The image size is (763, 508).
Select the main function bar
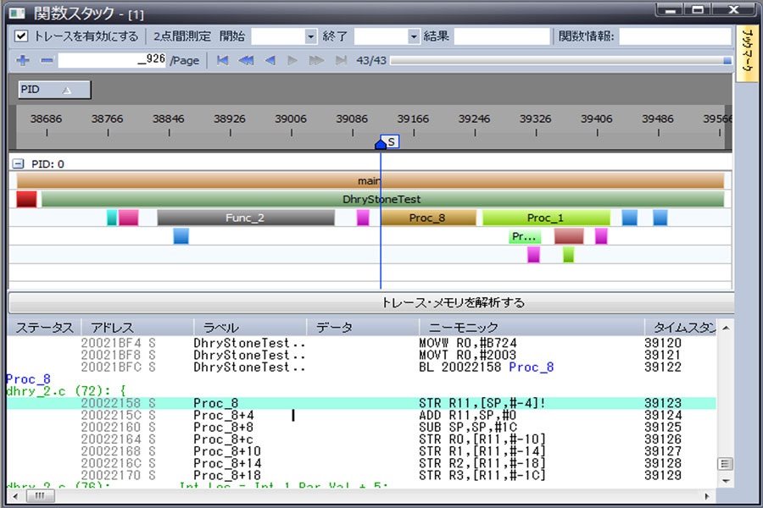pos(370,181)
